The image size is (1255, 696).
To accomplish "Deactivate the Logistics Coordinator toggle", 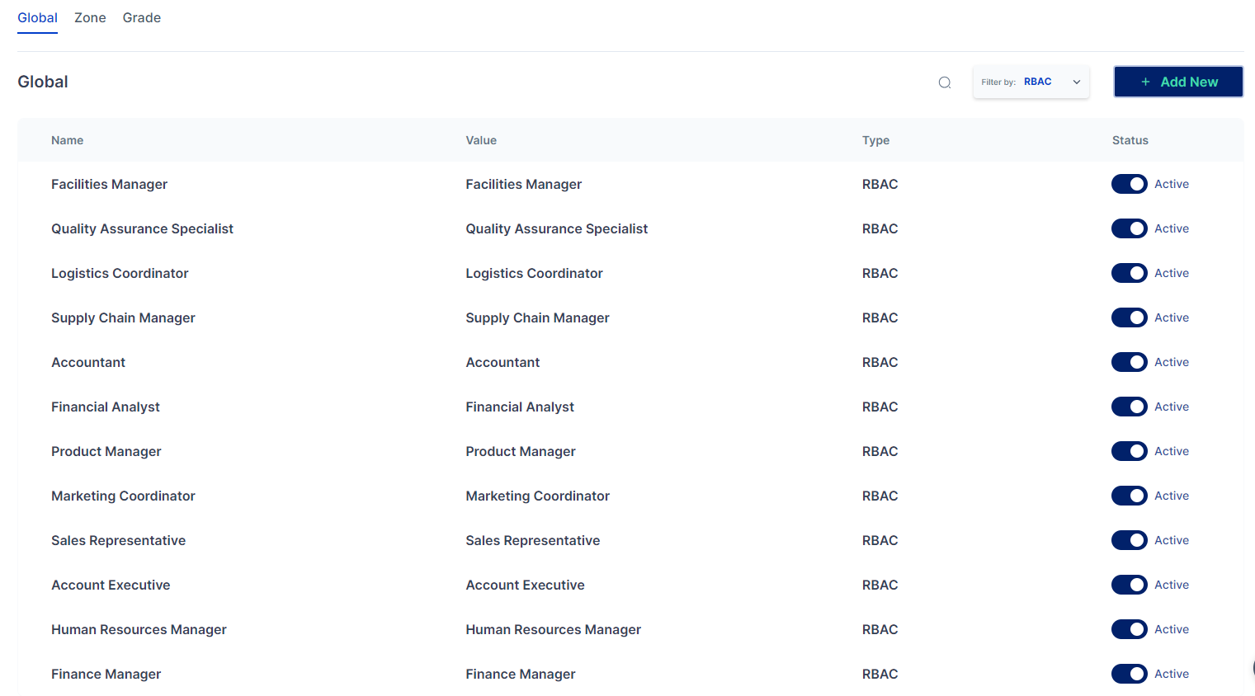I will tap(1129, 273).
